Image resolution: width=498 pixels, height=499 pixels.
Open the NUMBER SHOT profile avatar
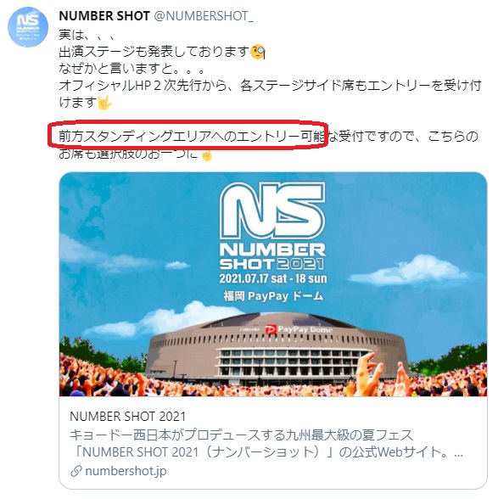coord(28,27)
